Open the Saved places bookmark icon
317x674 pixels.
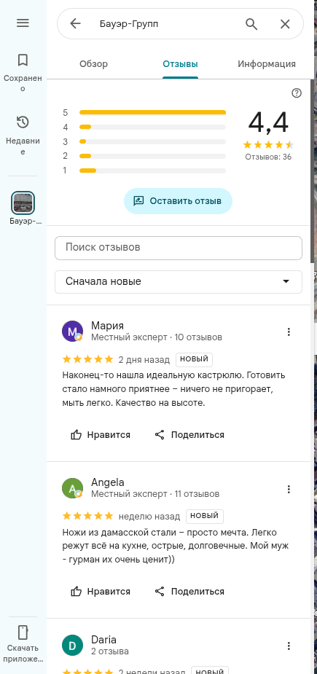(23, 60)
